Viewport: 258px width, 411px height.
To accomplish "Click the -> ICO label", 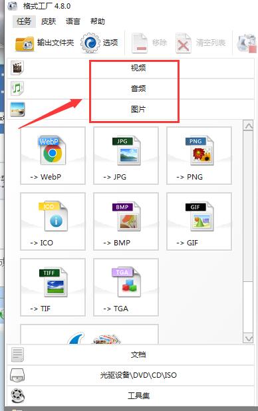I will click(41, 243).
